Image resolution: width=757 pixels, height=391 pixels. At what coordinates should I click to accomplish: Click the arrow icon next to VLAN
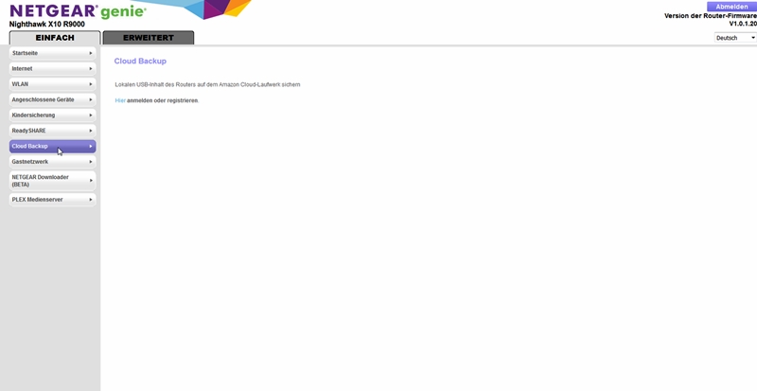coord(91,84)
